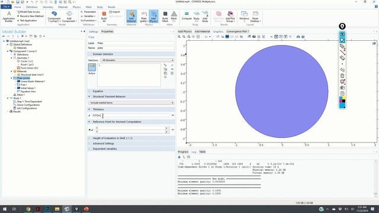
Task: Collapse the Thickness section
Action: point(89,109)
